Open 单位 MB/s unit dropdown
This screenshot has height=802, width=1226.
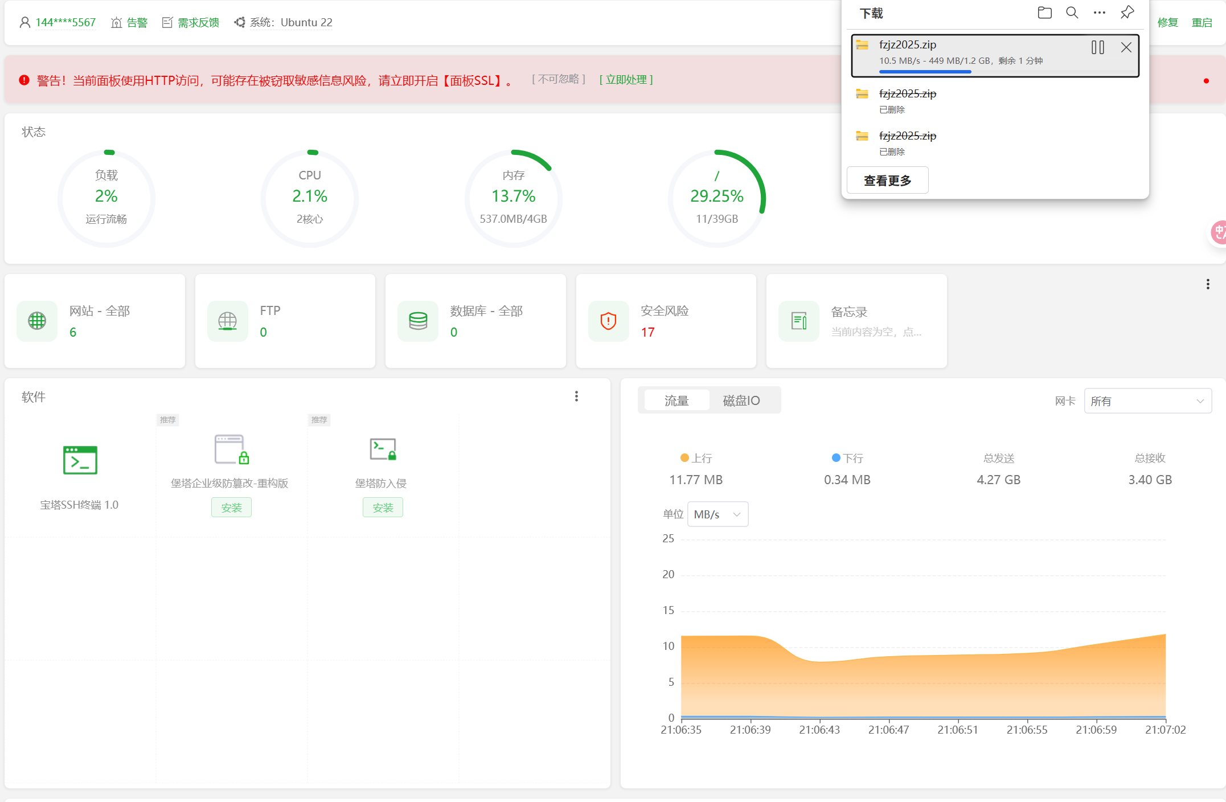[x=717, y=514]
